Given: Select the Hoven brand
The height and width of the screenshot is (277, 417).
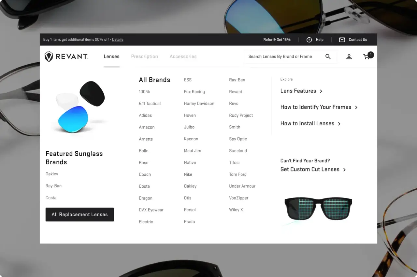Looking at the screenshot, I should click(x=190, y=115).
